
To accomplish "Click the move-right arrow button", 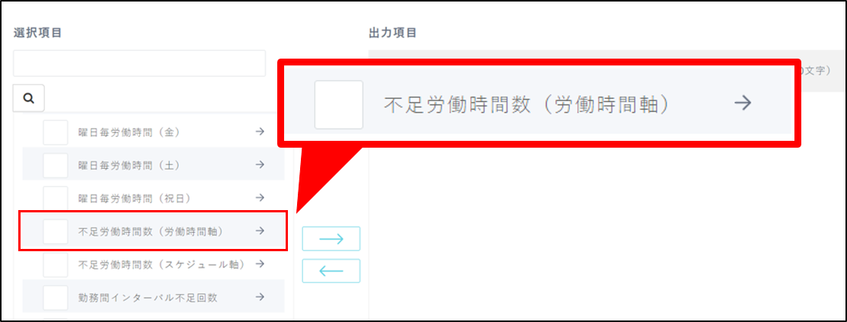I will [331, 239].
